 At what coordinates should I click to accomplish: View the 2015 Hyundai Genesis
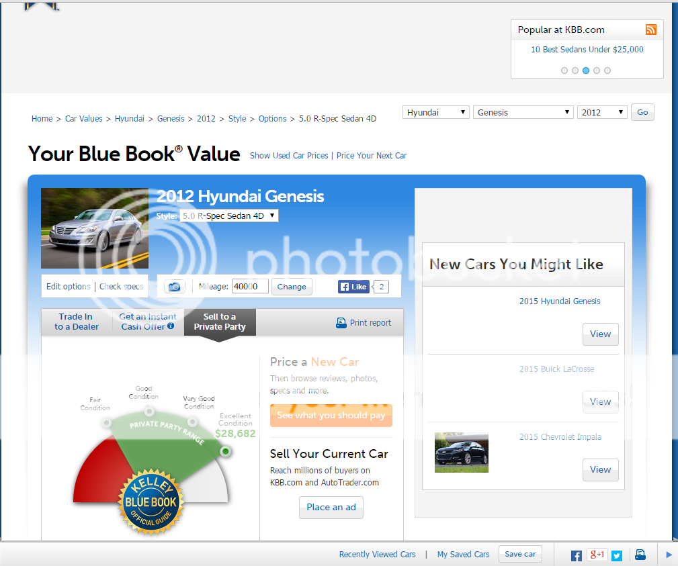[601, 334]
